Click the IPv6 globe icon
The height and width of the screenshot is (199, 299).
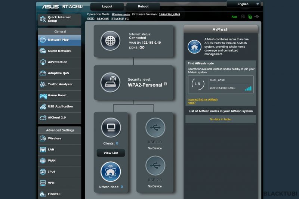pos(43,172)
